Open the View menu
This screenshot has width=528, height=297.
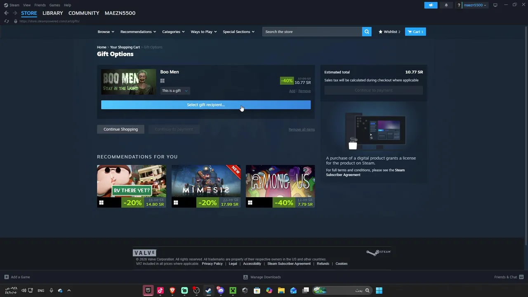tap(27, 5)
